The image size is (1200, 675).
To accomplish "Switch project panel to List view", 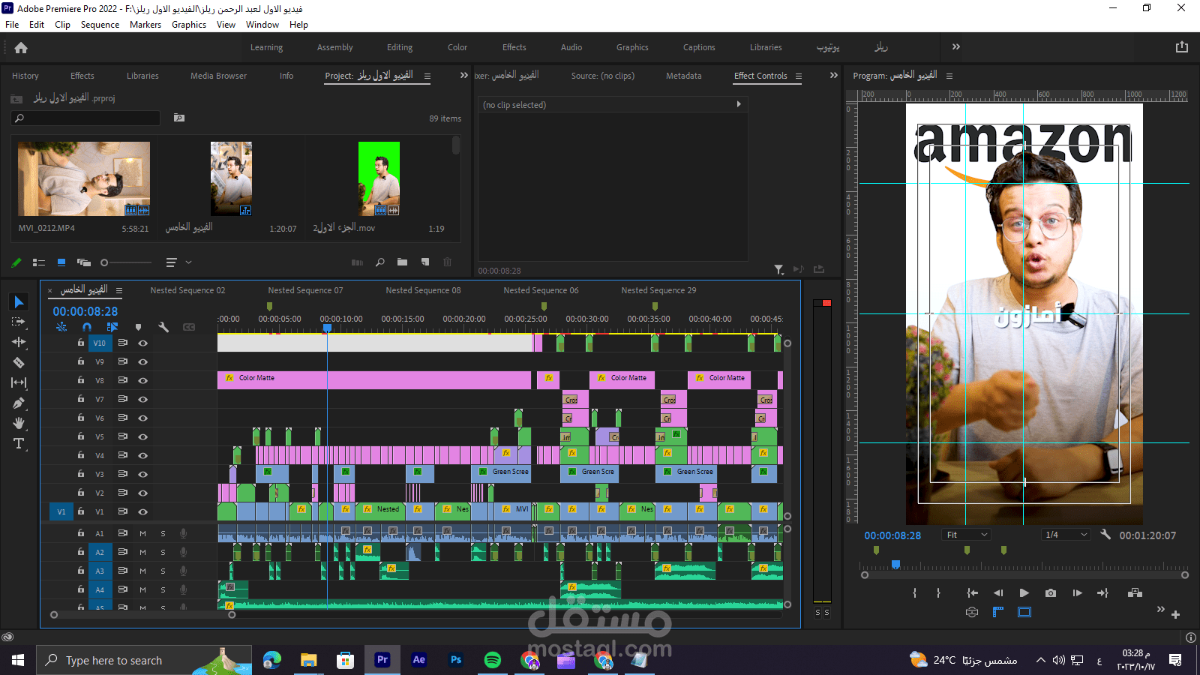I will pos(39,262).
